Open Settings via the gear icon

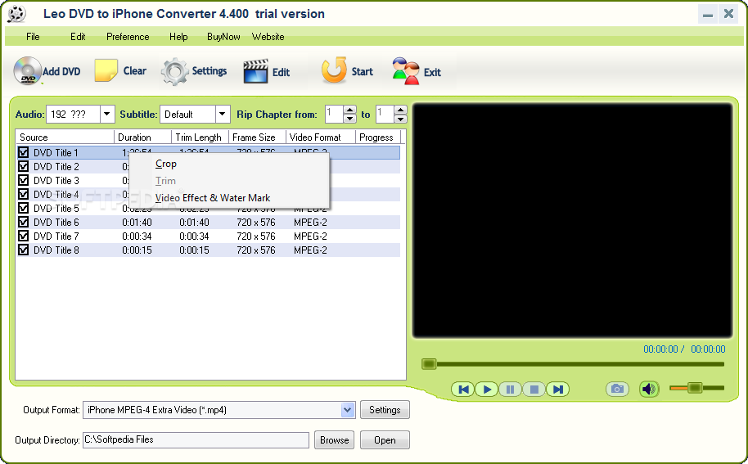(174, 71)
